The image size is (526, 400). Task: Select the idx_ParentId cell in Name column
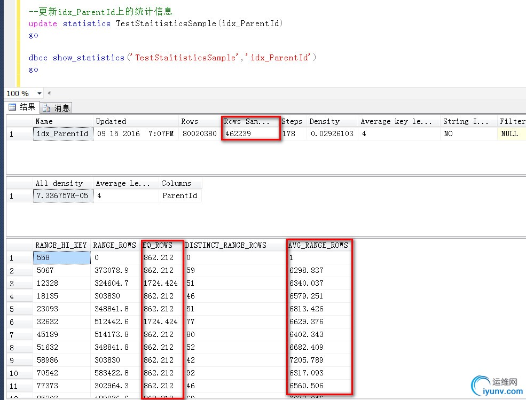pos(62,134)
